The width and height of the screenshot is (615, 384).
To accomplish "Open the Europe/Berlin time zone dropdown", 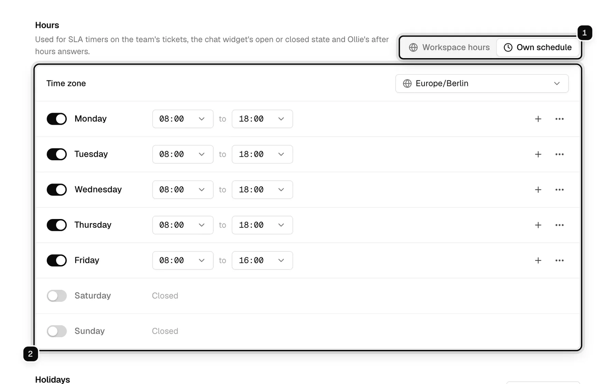I will 482,83.
